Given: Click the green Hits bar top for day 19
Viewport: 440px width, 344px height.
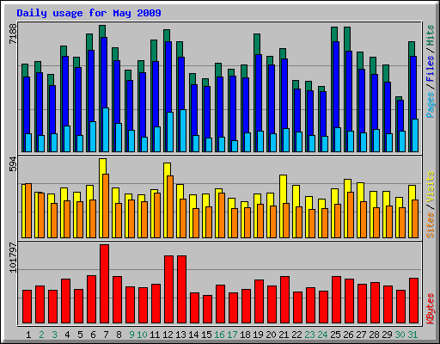Looking at the screenshot, I should click(x=257, y=44).
